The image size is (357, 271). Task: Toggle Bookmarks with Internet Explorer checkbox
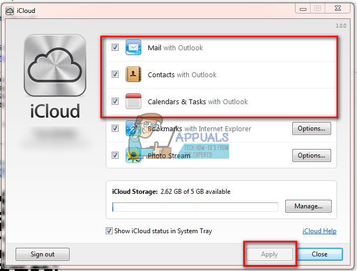tap(115, 128)
